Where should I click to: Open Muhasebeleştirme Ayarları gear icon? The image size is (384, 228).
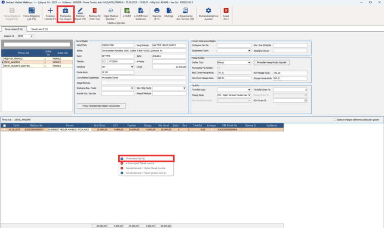pyautogui.click(x=208, y=10)
